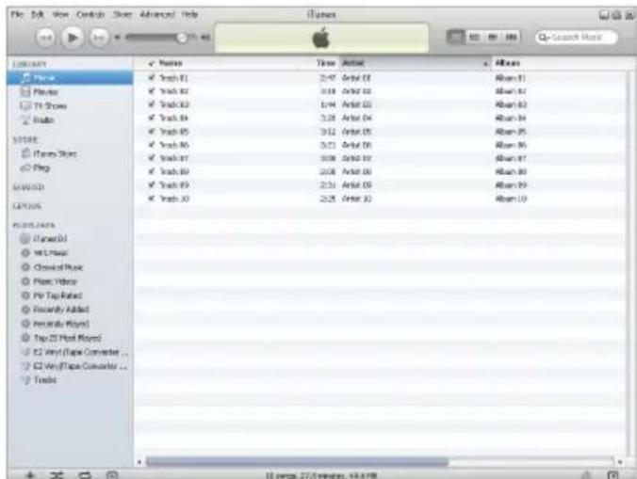
Task: Click the next track forward button
Action: pos(99,38)
